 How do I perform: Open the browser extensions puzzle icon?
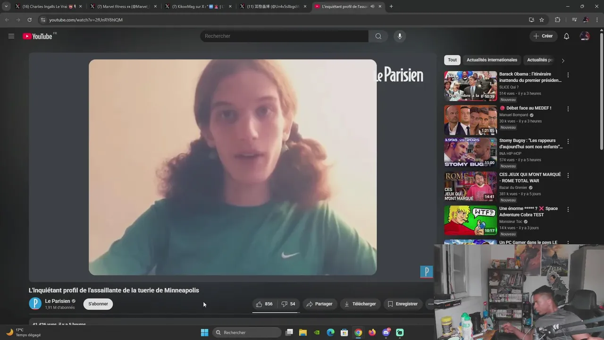557,20
